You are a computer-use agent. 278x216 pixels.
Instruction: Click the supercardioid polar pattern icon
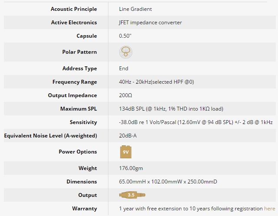pyautogui.click(x=126, y=52)
